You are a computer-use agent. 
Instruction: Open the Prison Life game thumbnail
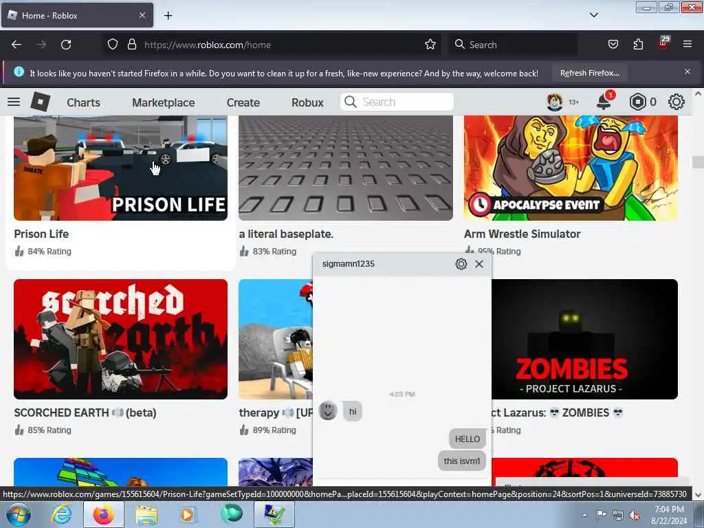120,168
